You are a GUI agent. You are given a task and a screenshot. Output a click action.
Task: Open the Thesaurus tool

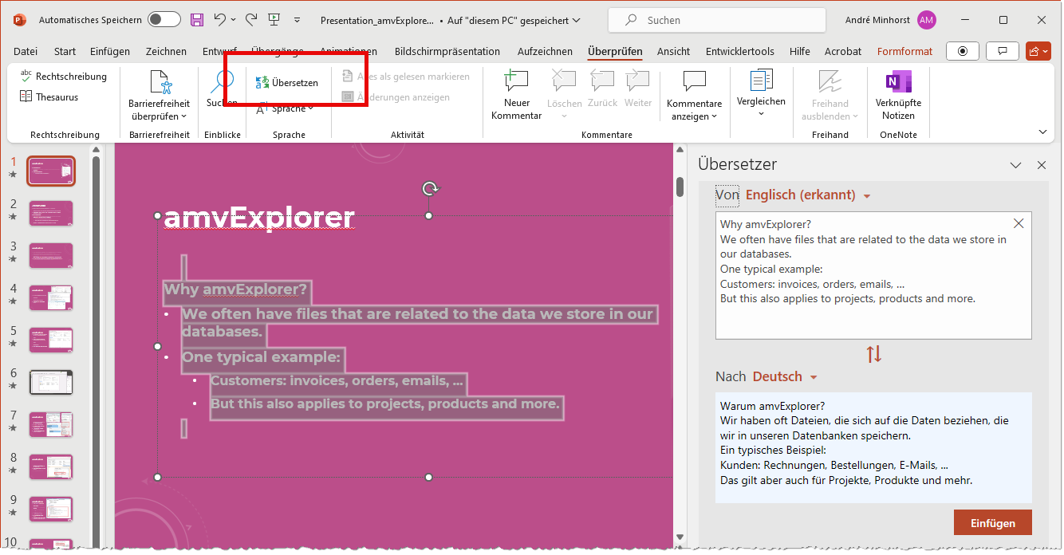[x=49, y=97]
